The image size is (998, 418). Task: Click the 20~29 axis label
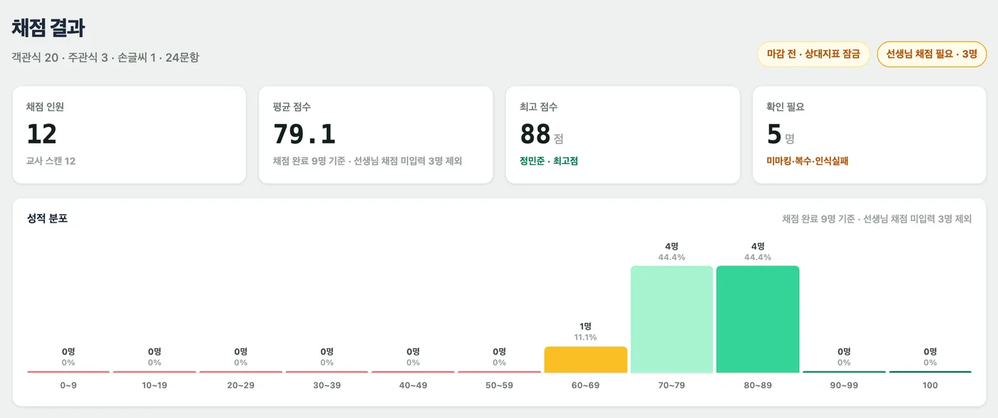[x=241, y=385]
